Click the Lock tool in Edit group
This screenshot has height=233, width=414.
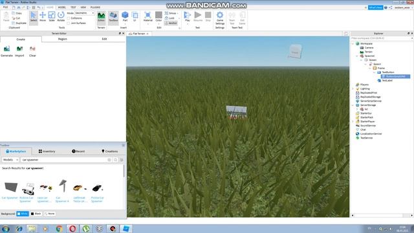coord(169,18)
